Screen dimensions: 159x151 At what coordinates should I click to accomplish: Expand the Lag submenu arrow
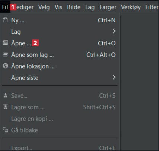pyautogui.click(x=114, y=31)
